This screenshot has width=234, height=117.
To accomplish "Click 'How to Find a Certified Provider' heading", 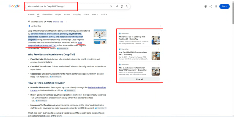I will click(46, 83).
